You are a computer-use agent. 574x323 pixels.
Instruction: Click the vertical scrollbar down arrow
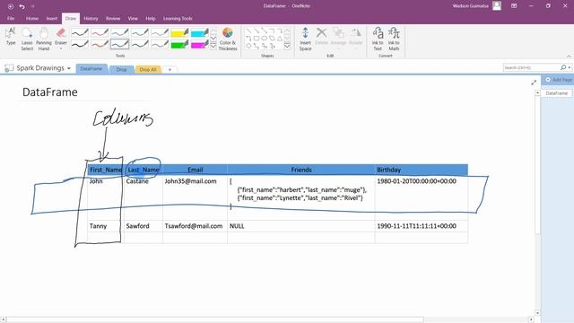coord(537,313)
